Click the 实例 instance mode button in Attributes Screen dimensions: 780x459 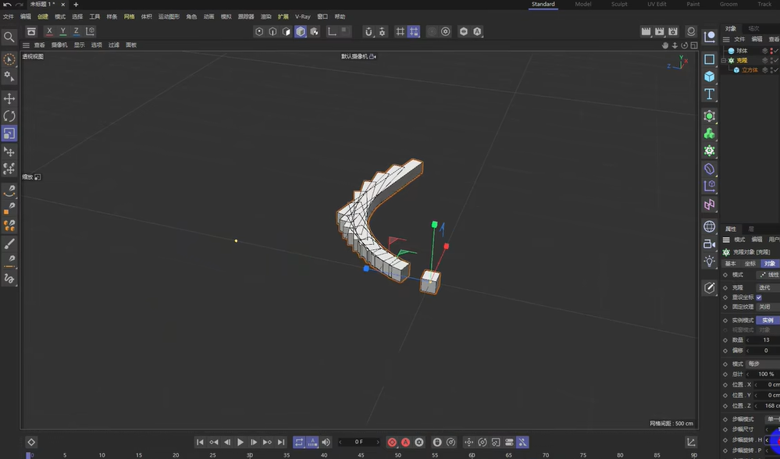click(x=768, y=319)
